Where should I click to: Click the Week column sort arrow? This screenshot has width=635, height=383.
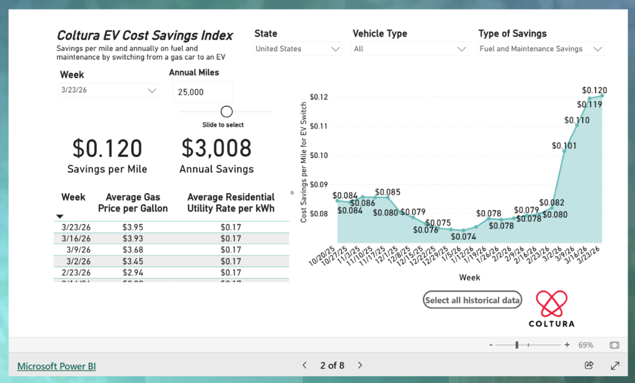click(x=60, y=216)
